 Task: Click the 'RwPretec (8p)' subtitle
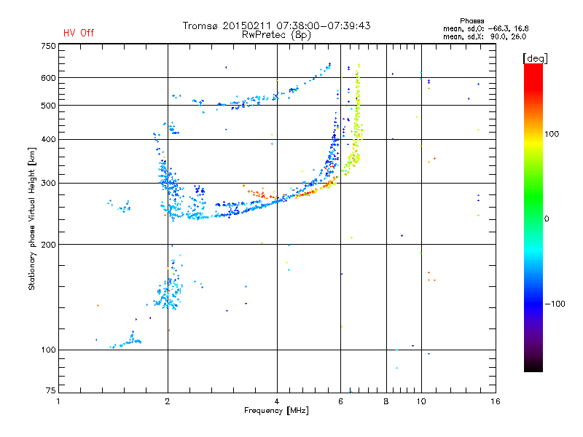(x=276, y=35)
